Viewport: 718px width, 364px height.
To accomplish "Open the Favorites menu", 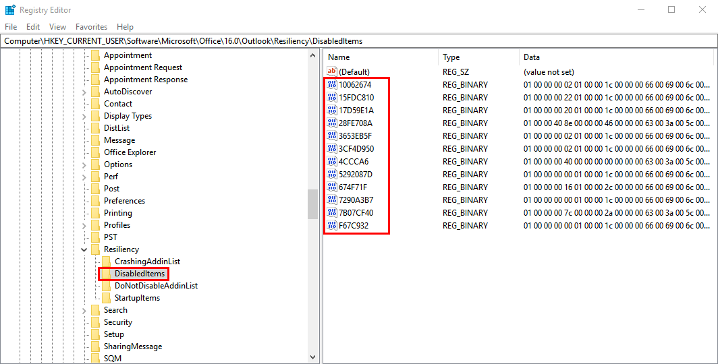I will click(x=92, y=27).
